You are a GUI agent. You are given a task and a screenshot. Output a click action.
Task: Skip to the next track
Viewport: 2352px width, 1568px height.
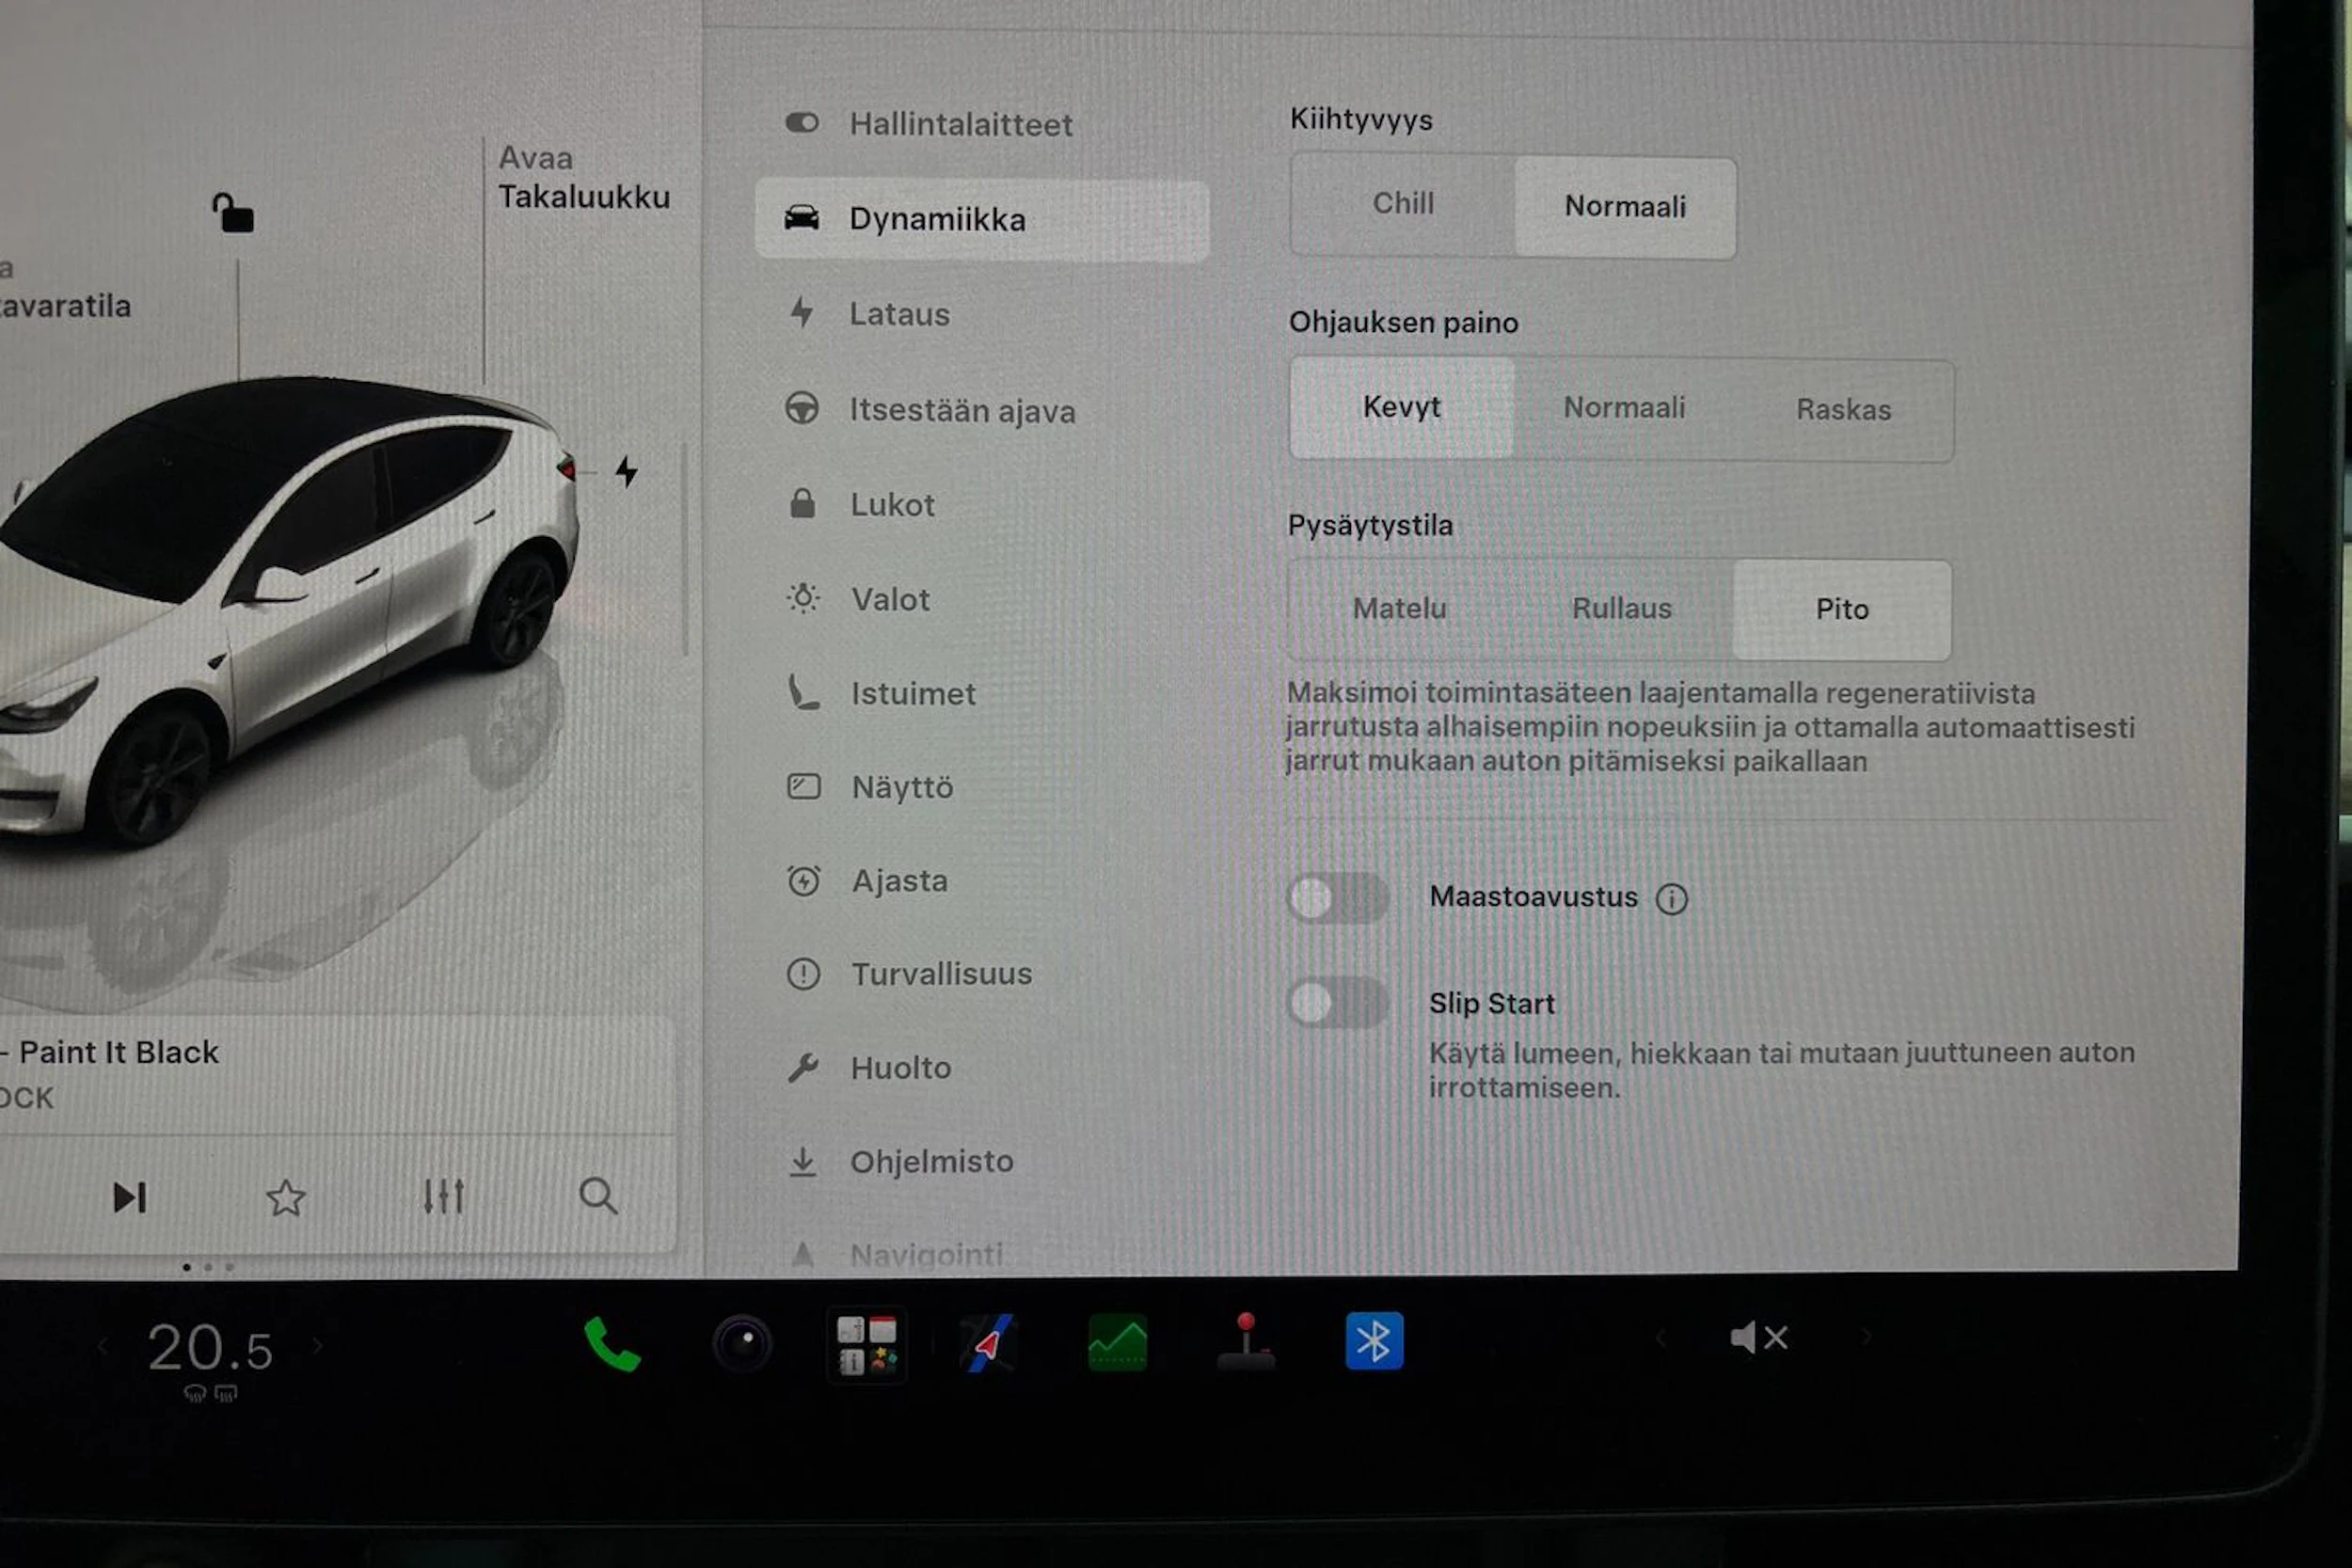[130, 1197]
